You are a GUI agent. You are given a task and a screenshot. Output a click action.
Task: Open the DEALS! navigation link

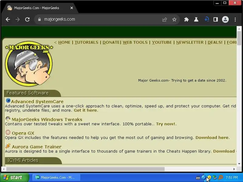(215, 42)
